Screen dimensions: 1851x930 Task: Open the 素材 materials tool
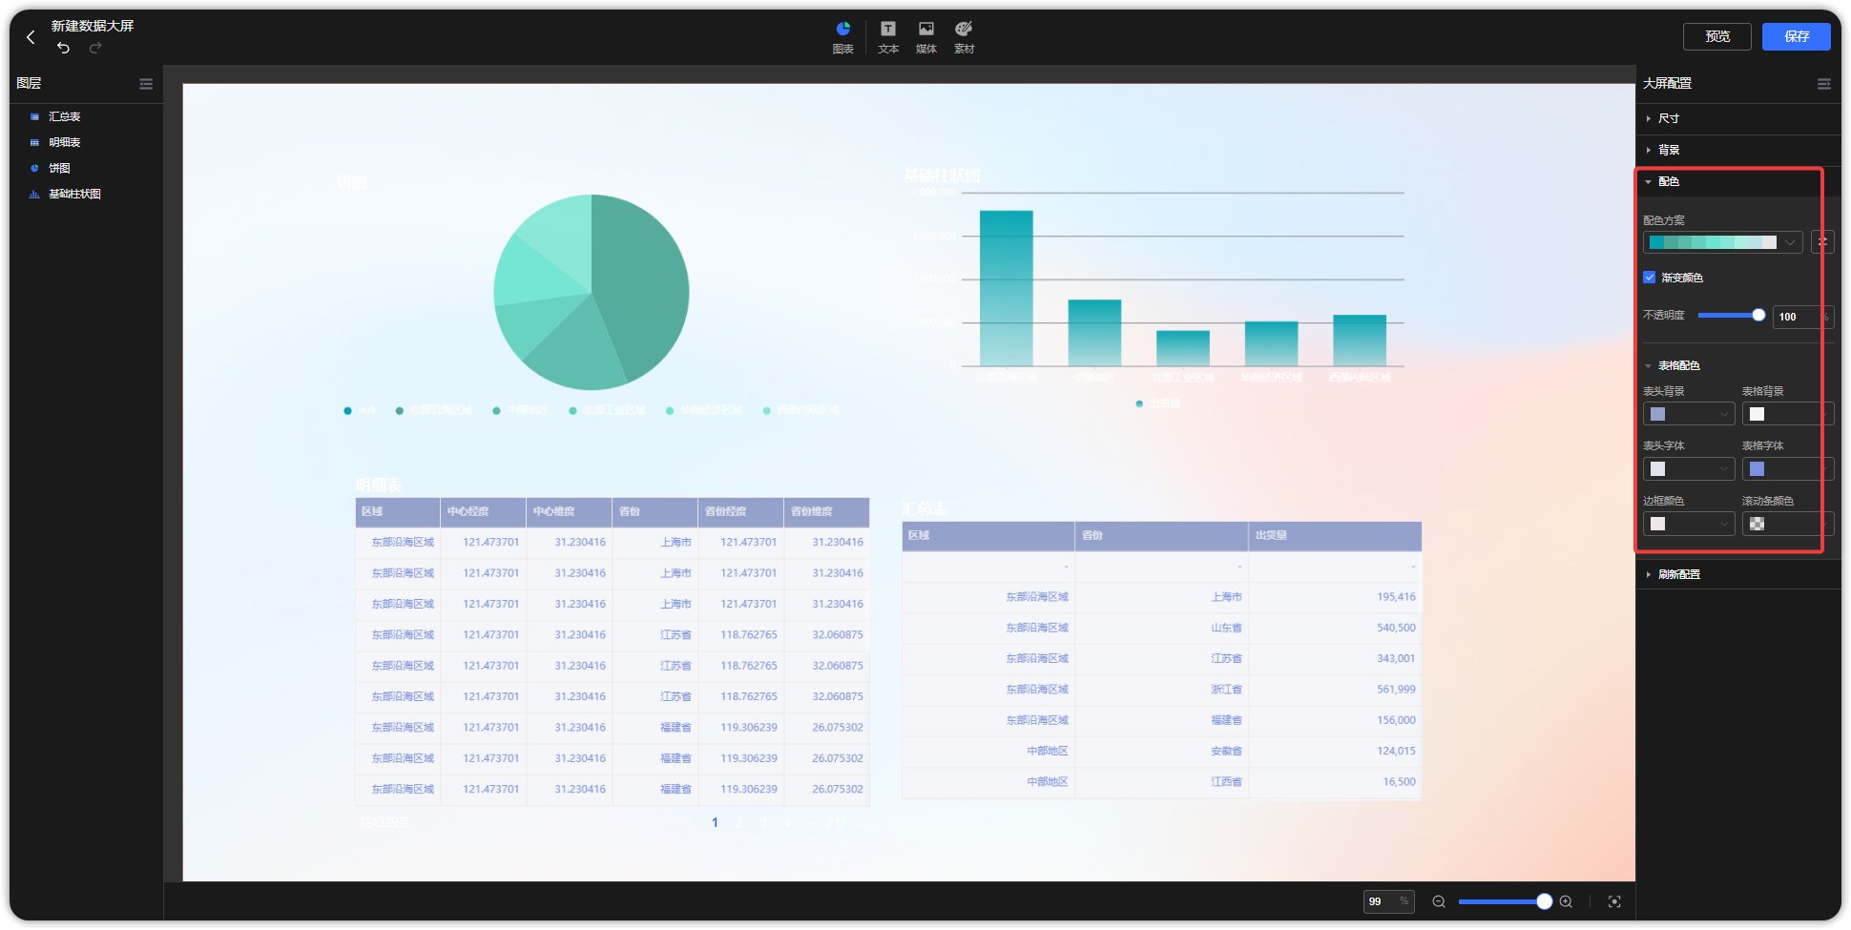(965, 37)
